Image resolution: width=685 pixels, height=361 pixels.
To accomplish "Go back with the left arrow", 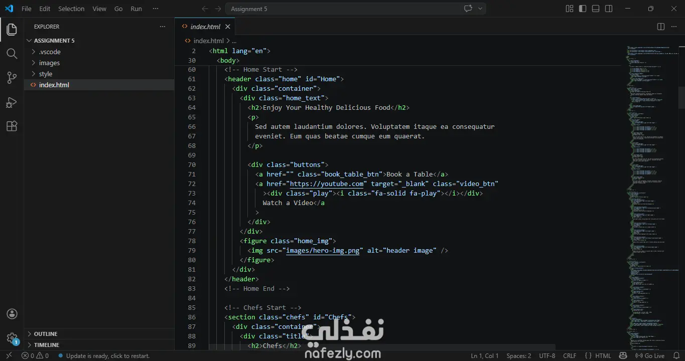I will click(x=205, y=9).
